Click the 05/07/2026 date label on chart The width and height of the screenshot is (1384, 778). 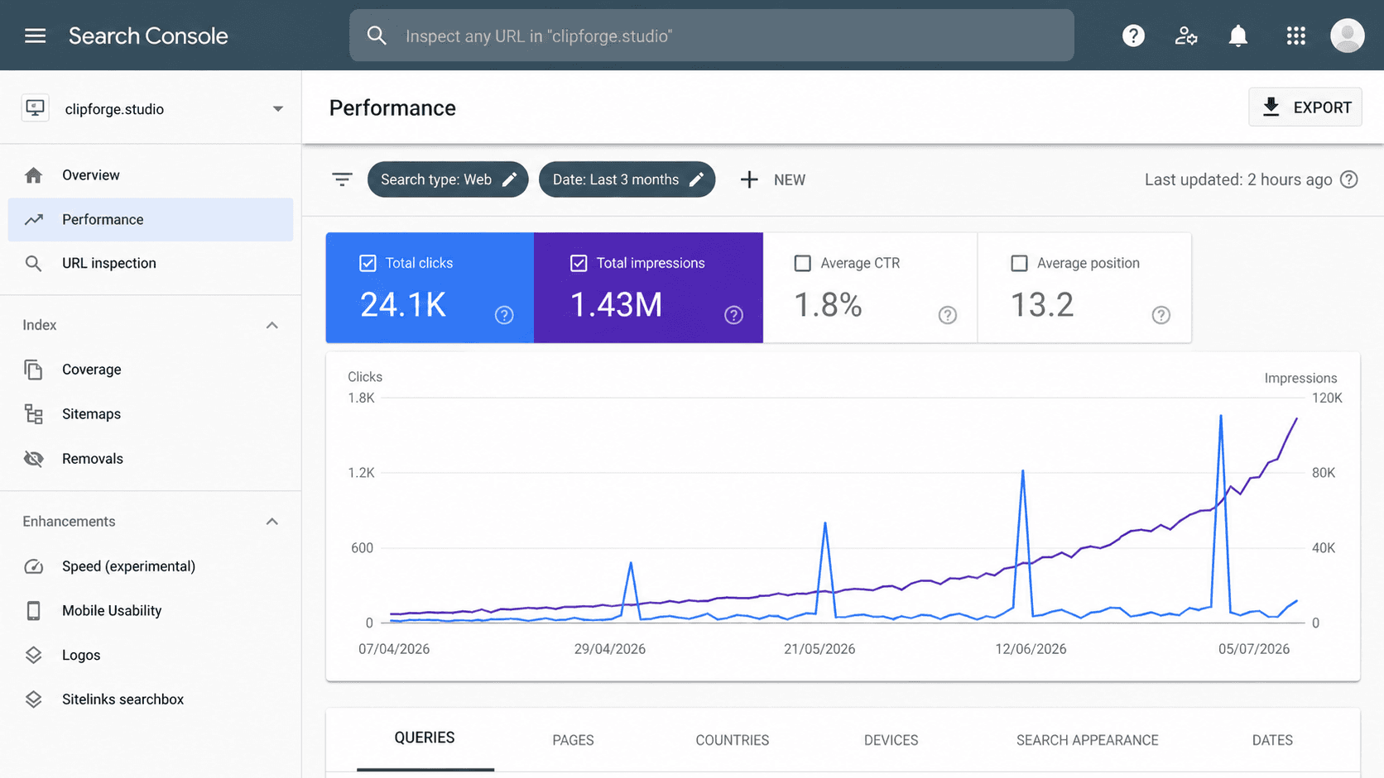[1254, 649]
